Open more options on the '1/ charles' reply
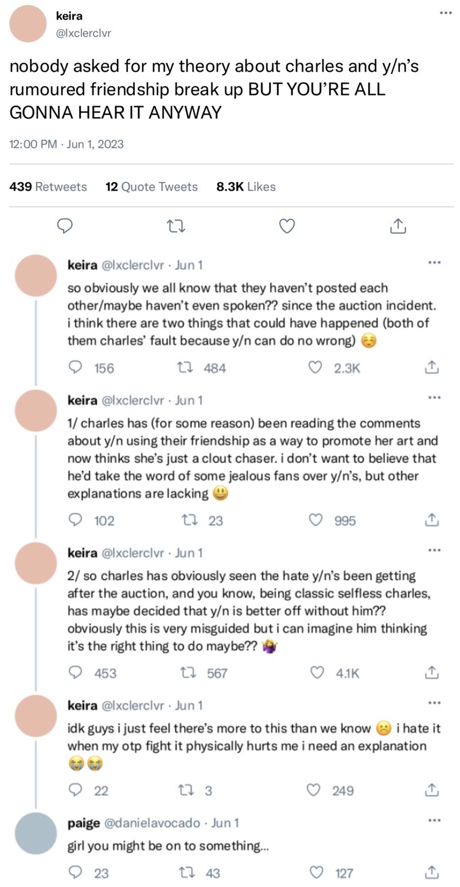460x887 pixels. point(434,398)
